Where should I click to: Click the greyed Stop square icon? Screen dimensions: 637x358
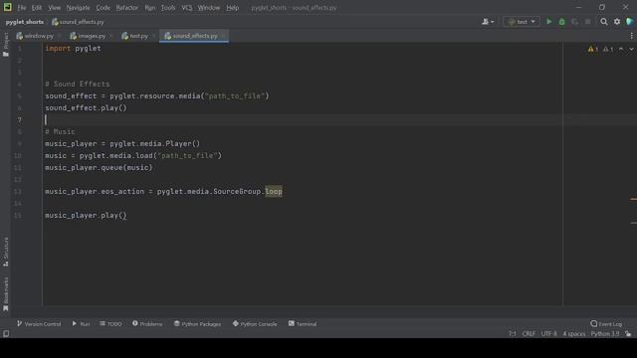point(588,22)
